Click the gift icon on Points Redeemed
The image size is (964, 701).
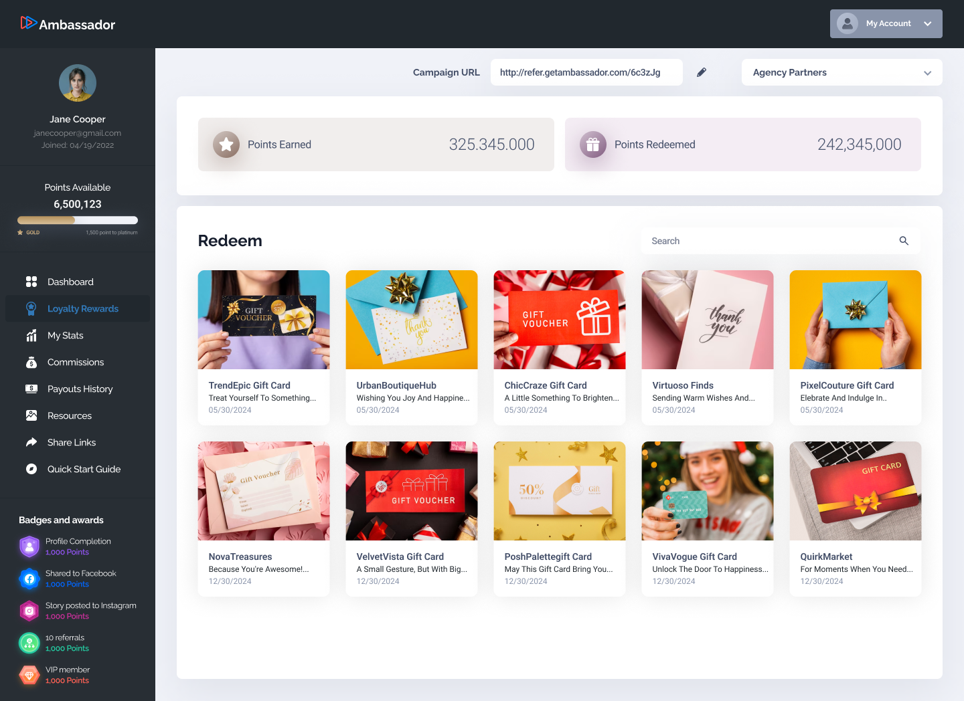592,144
